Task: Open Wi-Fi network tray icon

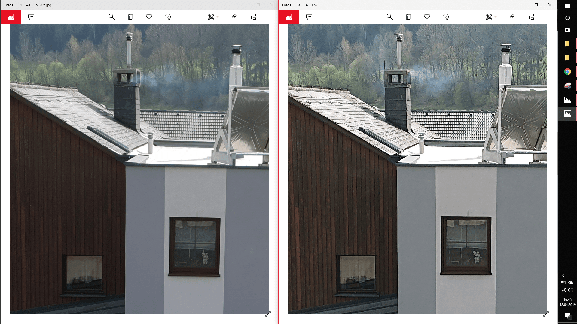Action: click(x=563, y=290)
